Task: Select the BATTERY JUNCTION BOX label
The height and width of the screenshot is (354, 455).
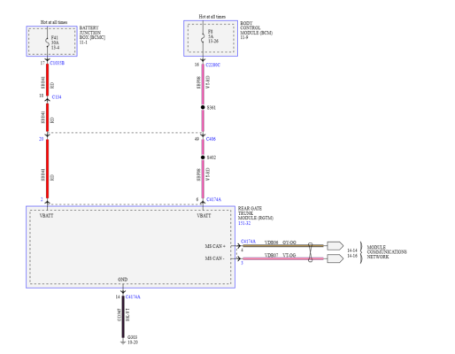Action: [x=92, y=33]
